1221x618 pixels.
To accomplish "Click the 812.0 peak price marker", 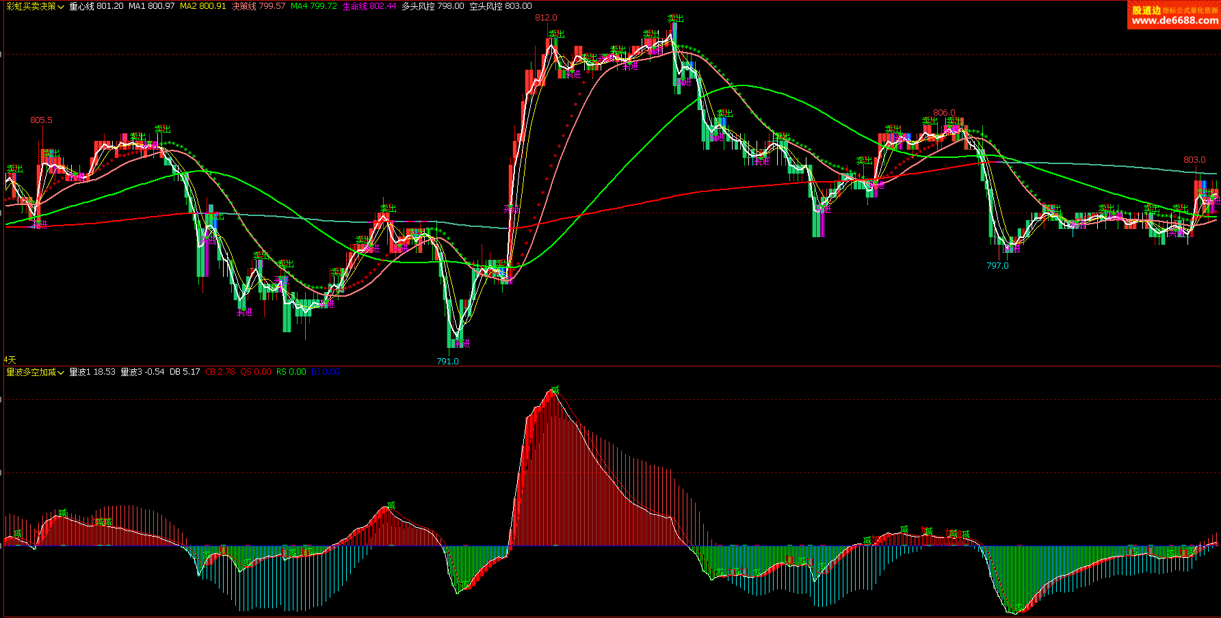I will [546, 18].
